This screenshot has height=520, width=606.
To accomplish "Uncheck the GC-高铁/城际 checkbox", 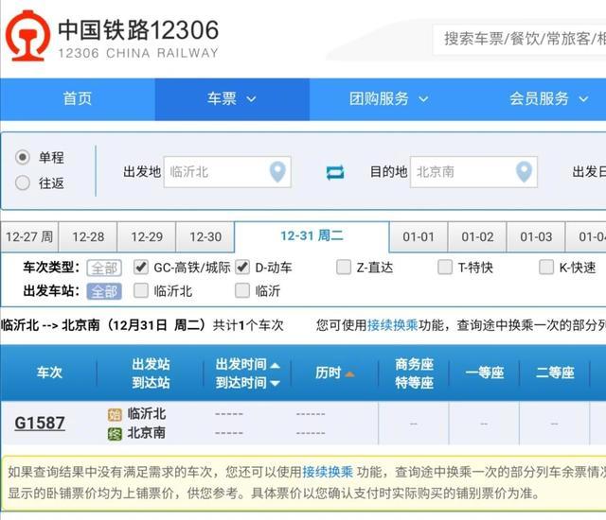I will tap(141, 267).
